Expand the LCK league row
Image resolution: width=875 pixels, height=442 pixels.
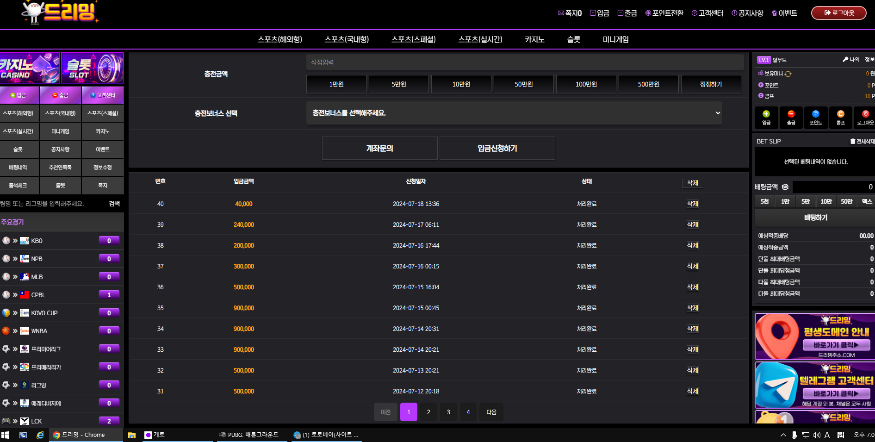pyautogui.click(x=36, y=421)
